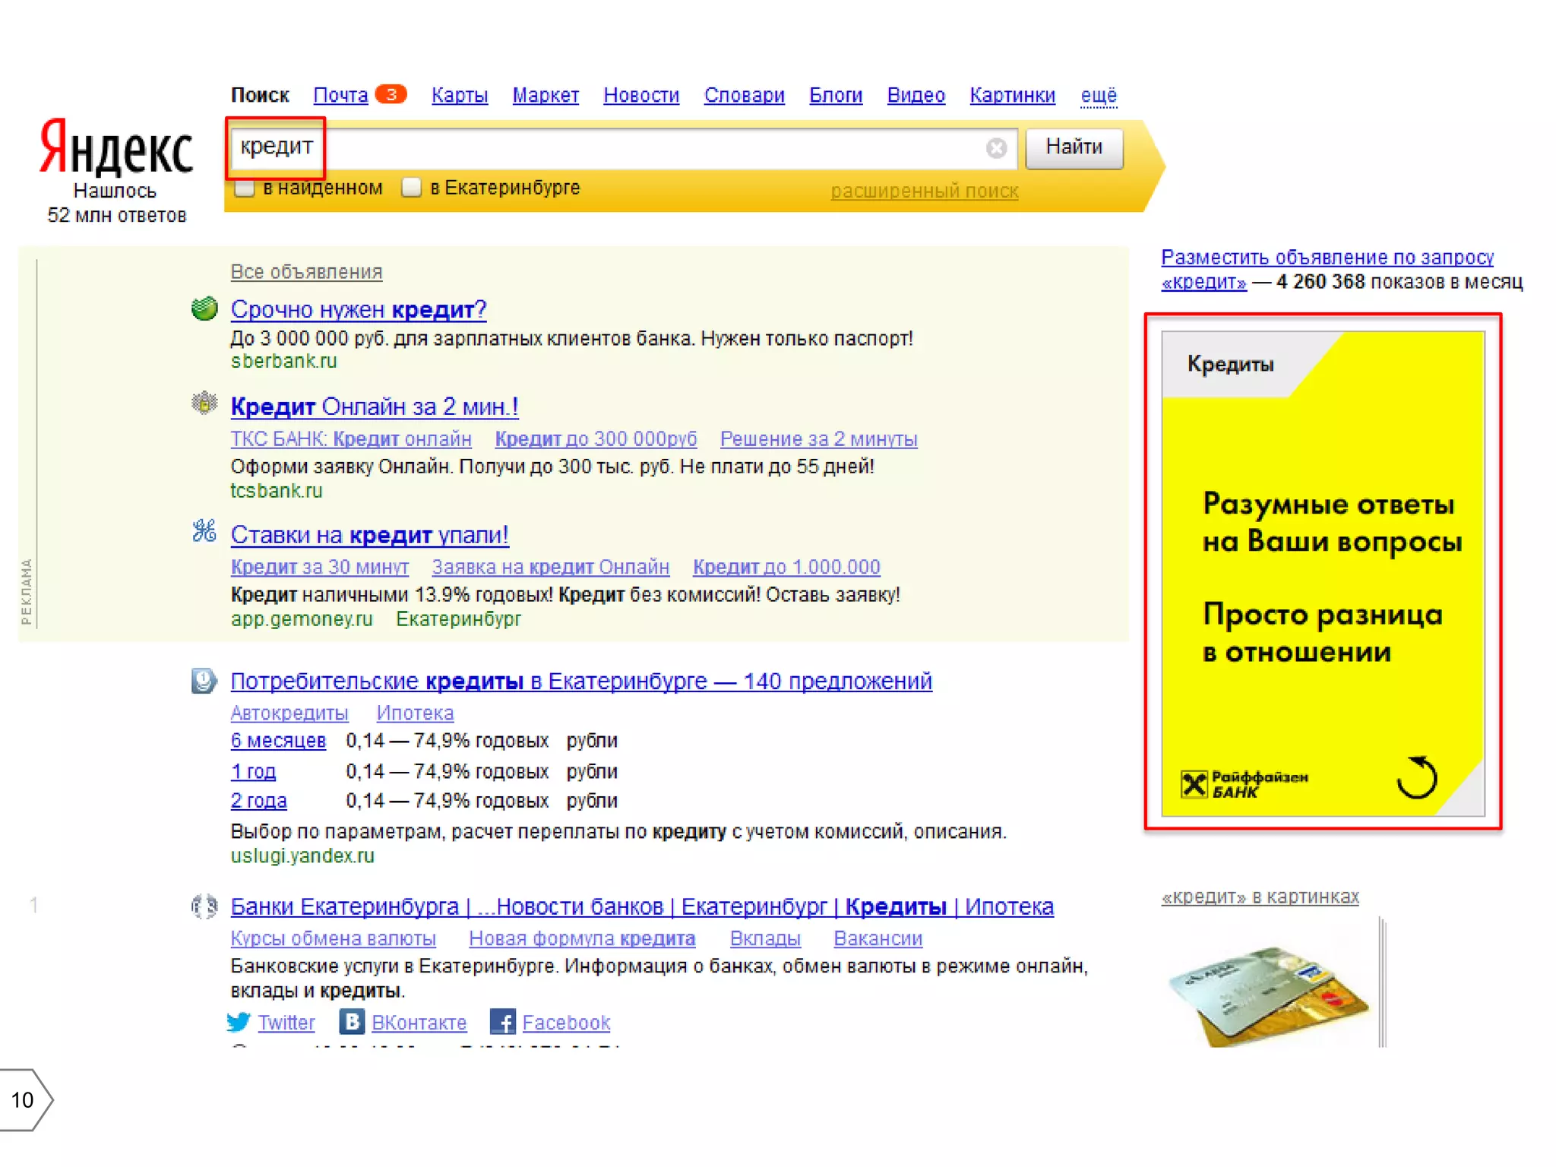Image resolution: width=1556 pixels, height=1167 pixels.
Task: Enable the 'в найденном' checkbox
Action: tap(245, 188)
